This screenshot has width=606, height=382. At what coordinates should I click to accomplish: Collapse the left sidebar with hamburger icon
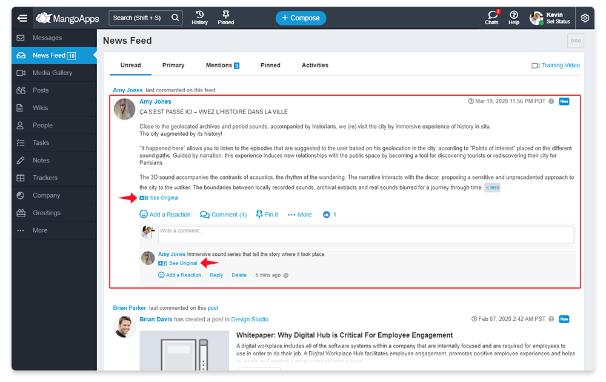(x=22, y=18)
